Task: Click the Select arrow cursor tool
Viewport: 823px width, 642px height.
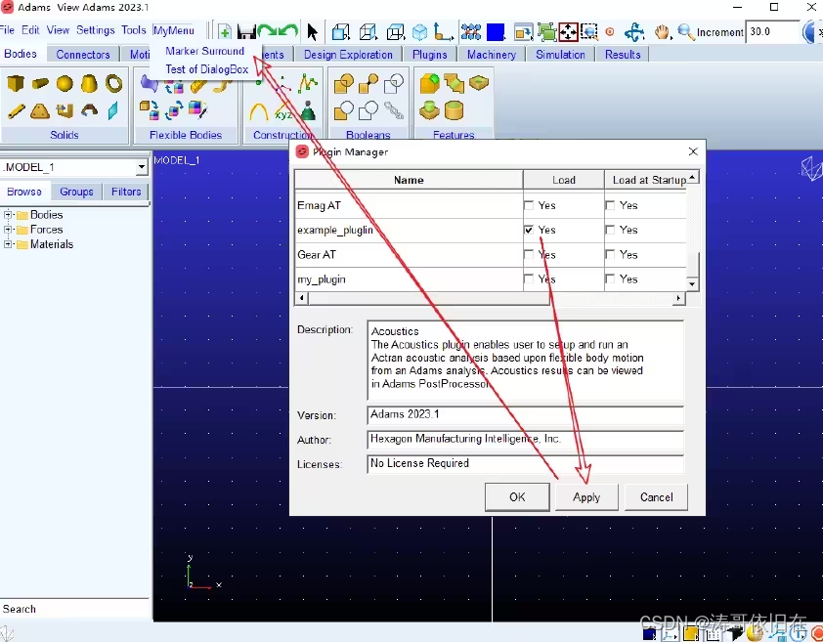Action: click(313, 32)
